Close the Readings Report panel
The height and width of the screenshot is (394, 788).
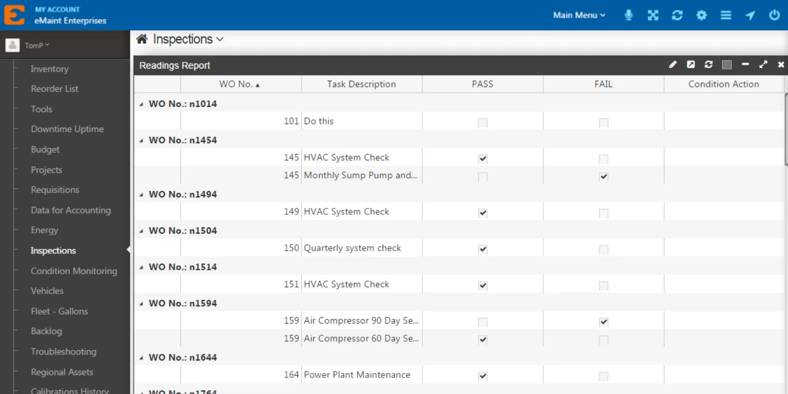781,65
